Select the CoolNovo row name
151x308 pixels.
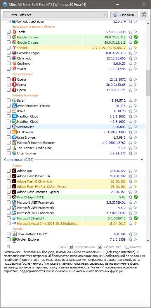(x=24, y=64)
